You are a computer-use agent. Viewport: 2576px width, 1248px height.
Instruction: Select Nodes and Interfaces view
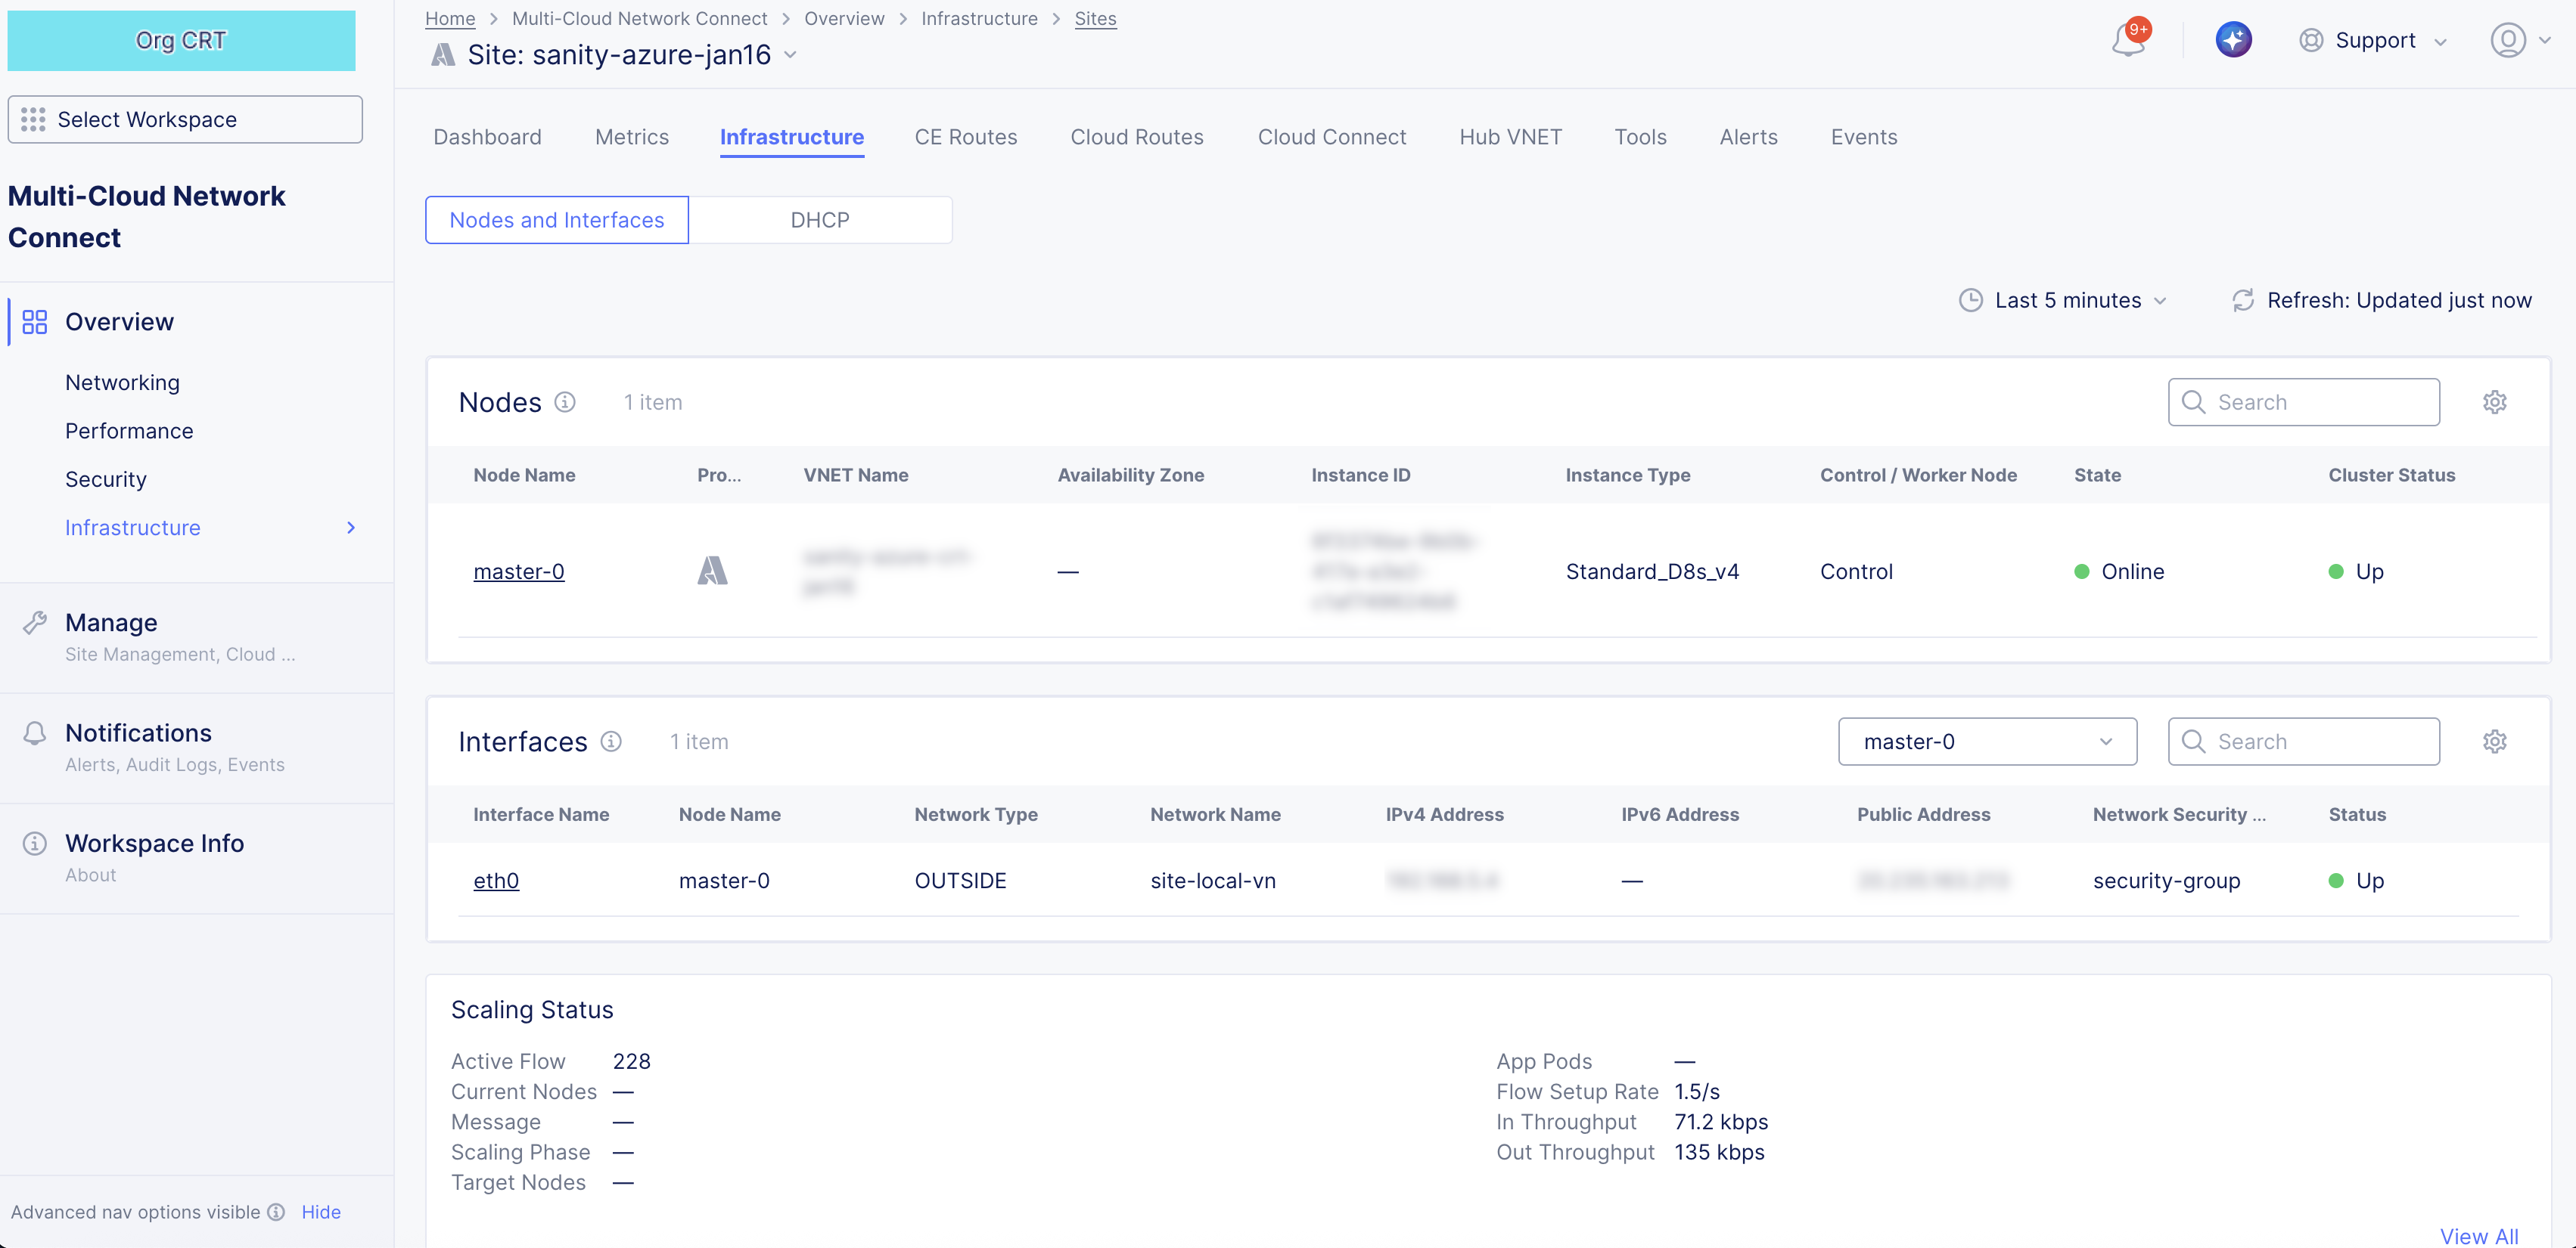tap(556, 220)
